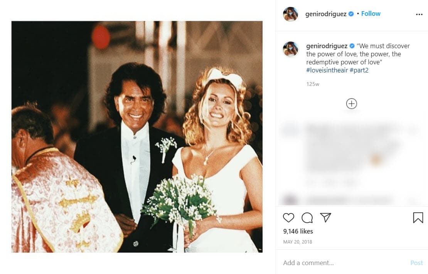Save the post using the bookmark icon
428x274 pixels.
click(418, 218)
